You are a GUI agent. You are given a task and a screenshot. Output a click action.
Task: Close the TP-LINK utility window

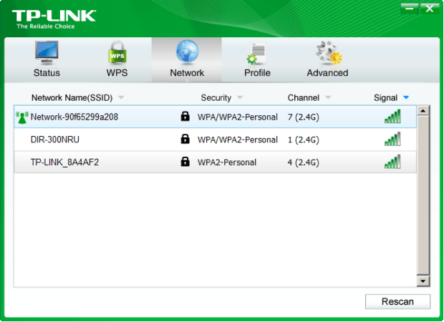click(429, 9)
